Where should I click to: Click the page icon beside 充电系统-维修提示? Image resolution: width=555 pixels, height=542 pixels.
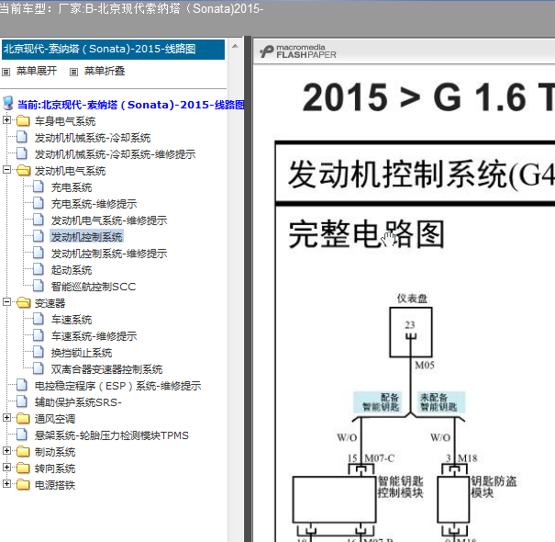[39, 203]
